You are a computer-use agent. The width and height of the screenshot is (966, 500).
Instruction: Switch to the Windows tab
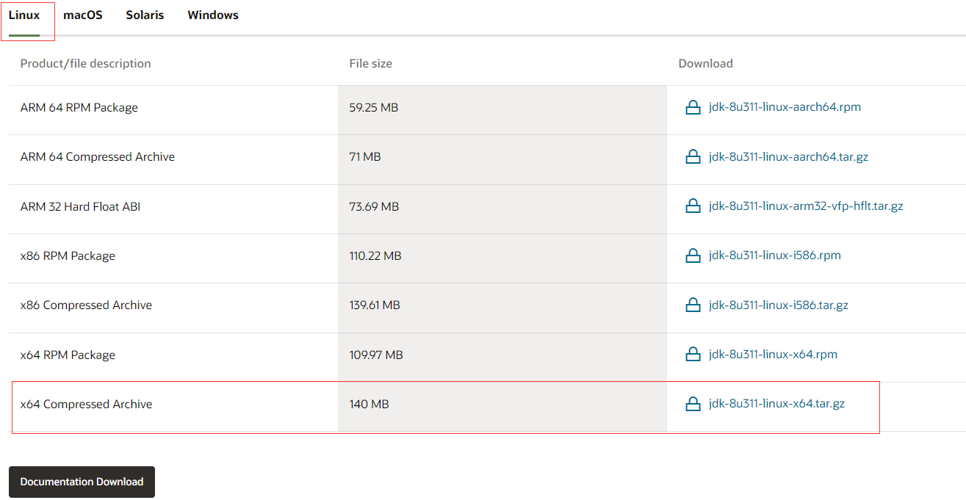(213, 15)
